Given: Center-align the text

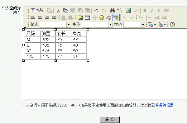Looking at the screenshot, I should pyautogui.click(x=40, y=18).
